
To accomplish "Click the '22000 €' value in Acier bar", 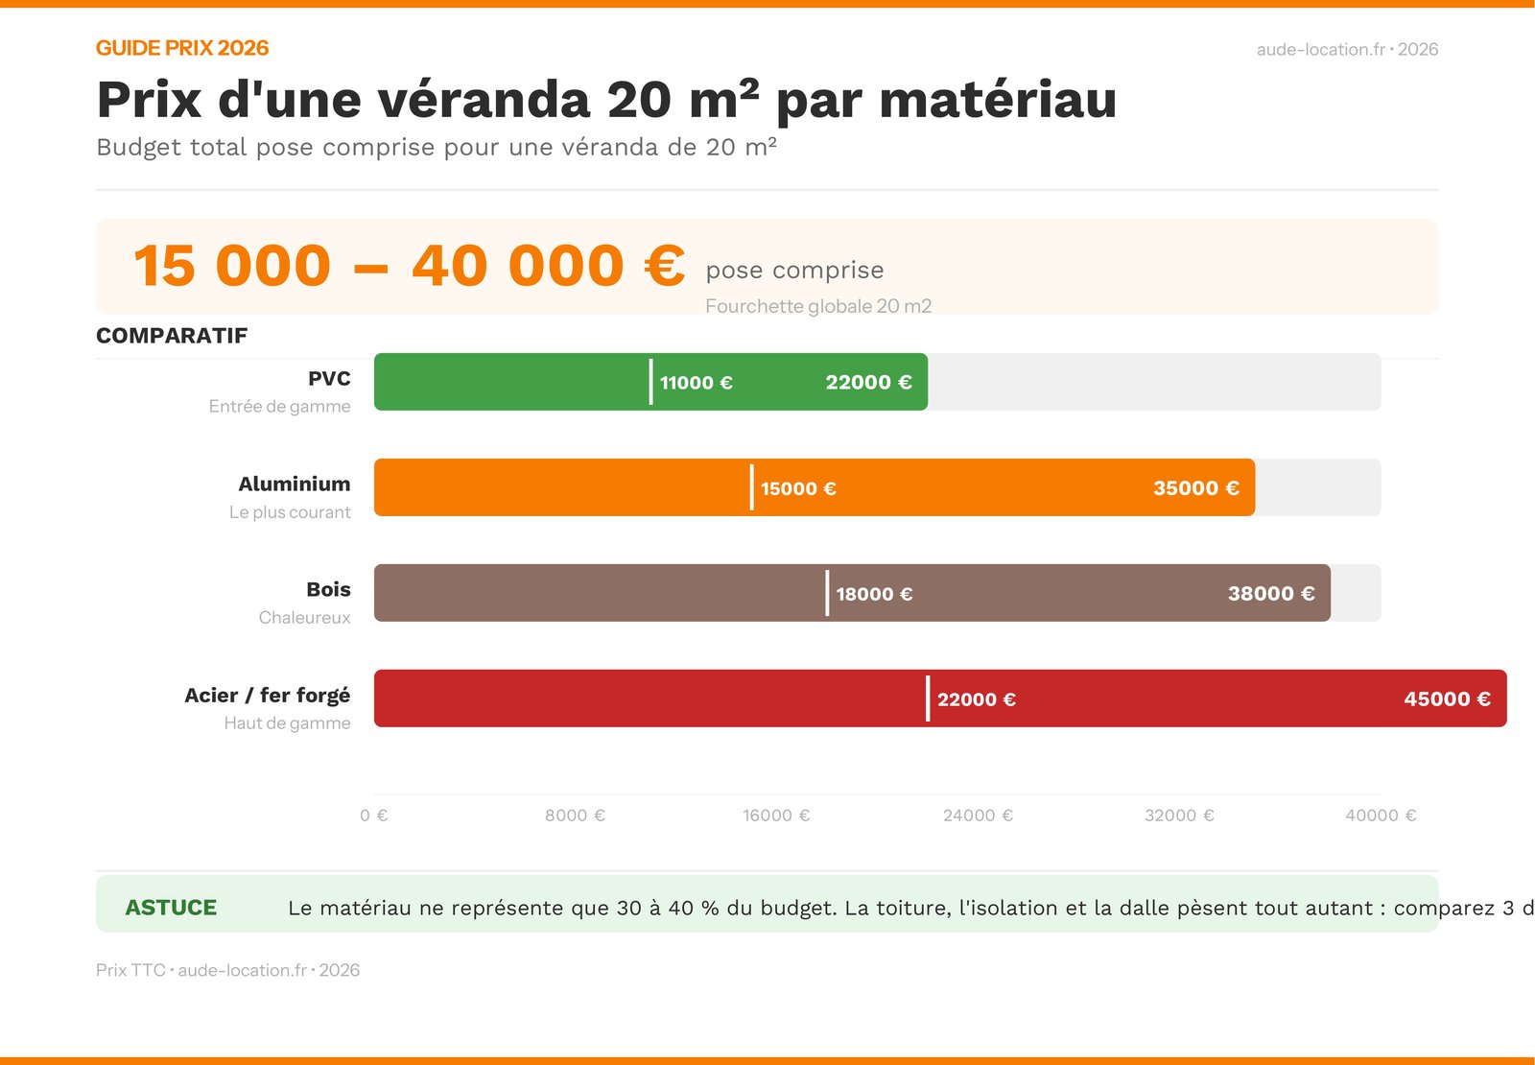I will [x=977, y=699].
